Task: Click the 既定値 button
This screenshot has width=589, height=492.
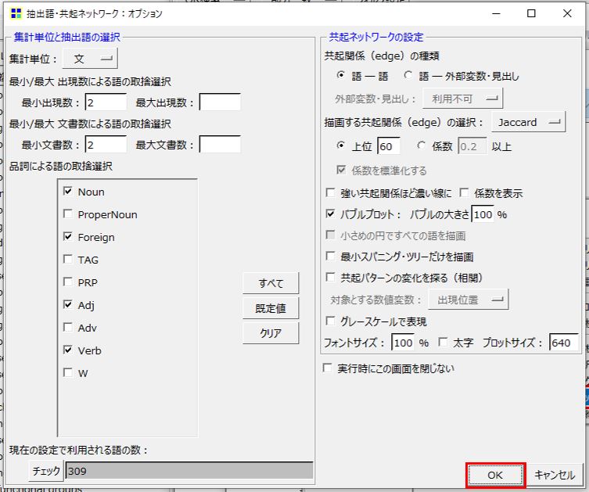Action: 271,308
